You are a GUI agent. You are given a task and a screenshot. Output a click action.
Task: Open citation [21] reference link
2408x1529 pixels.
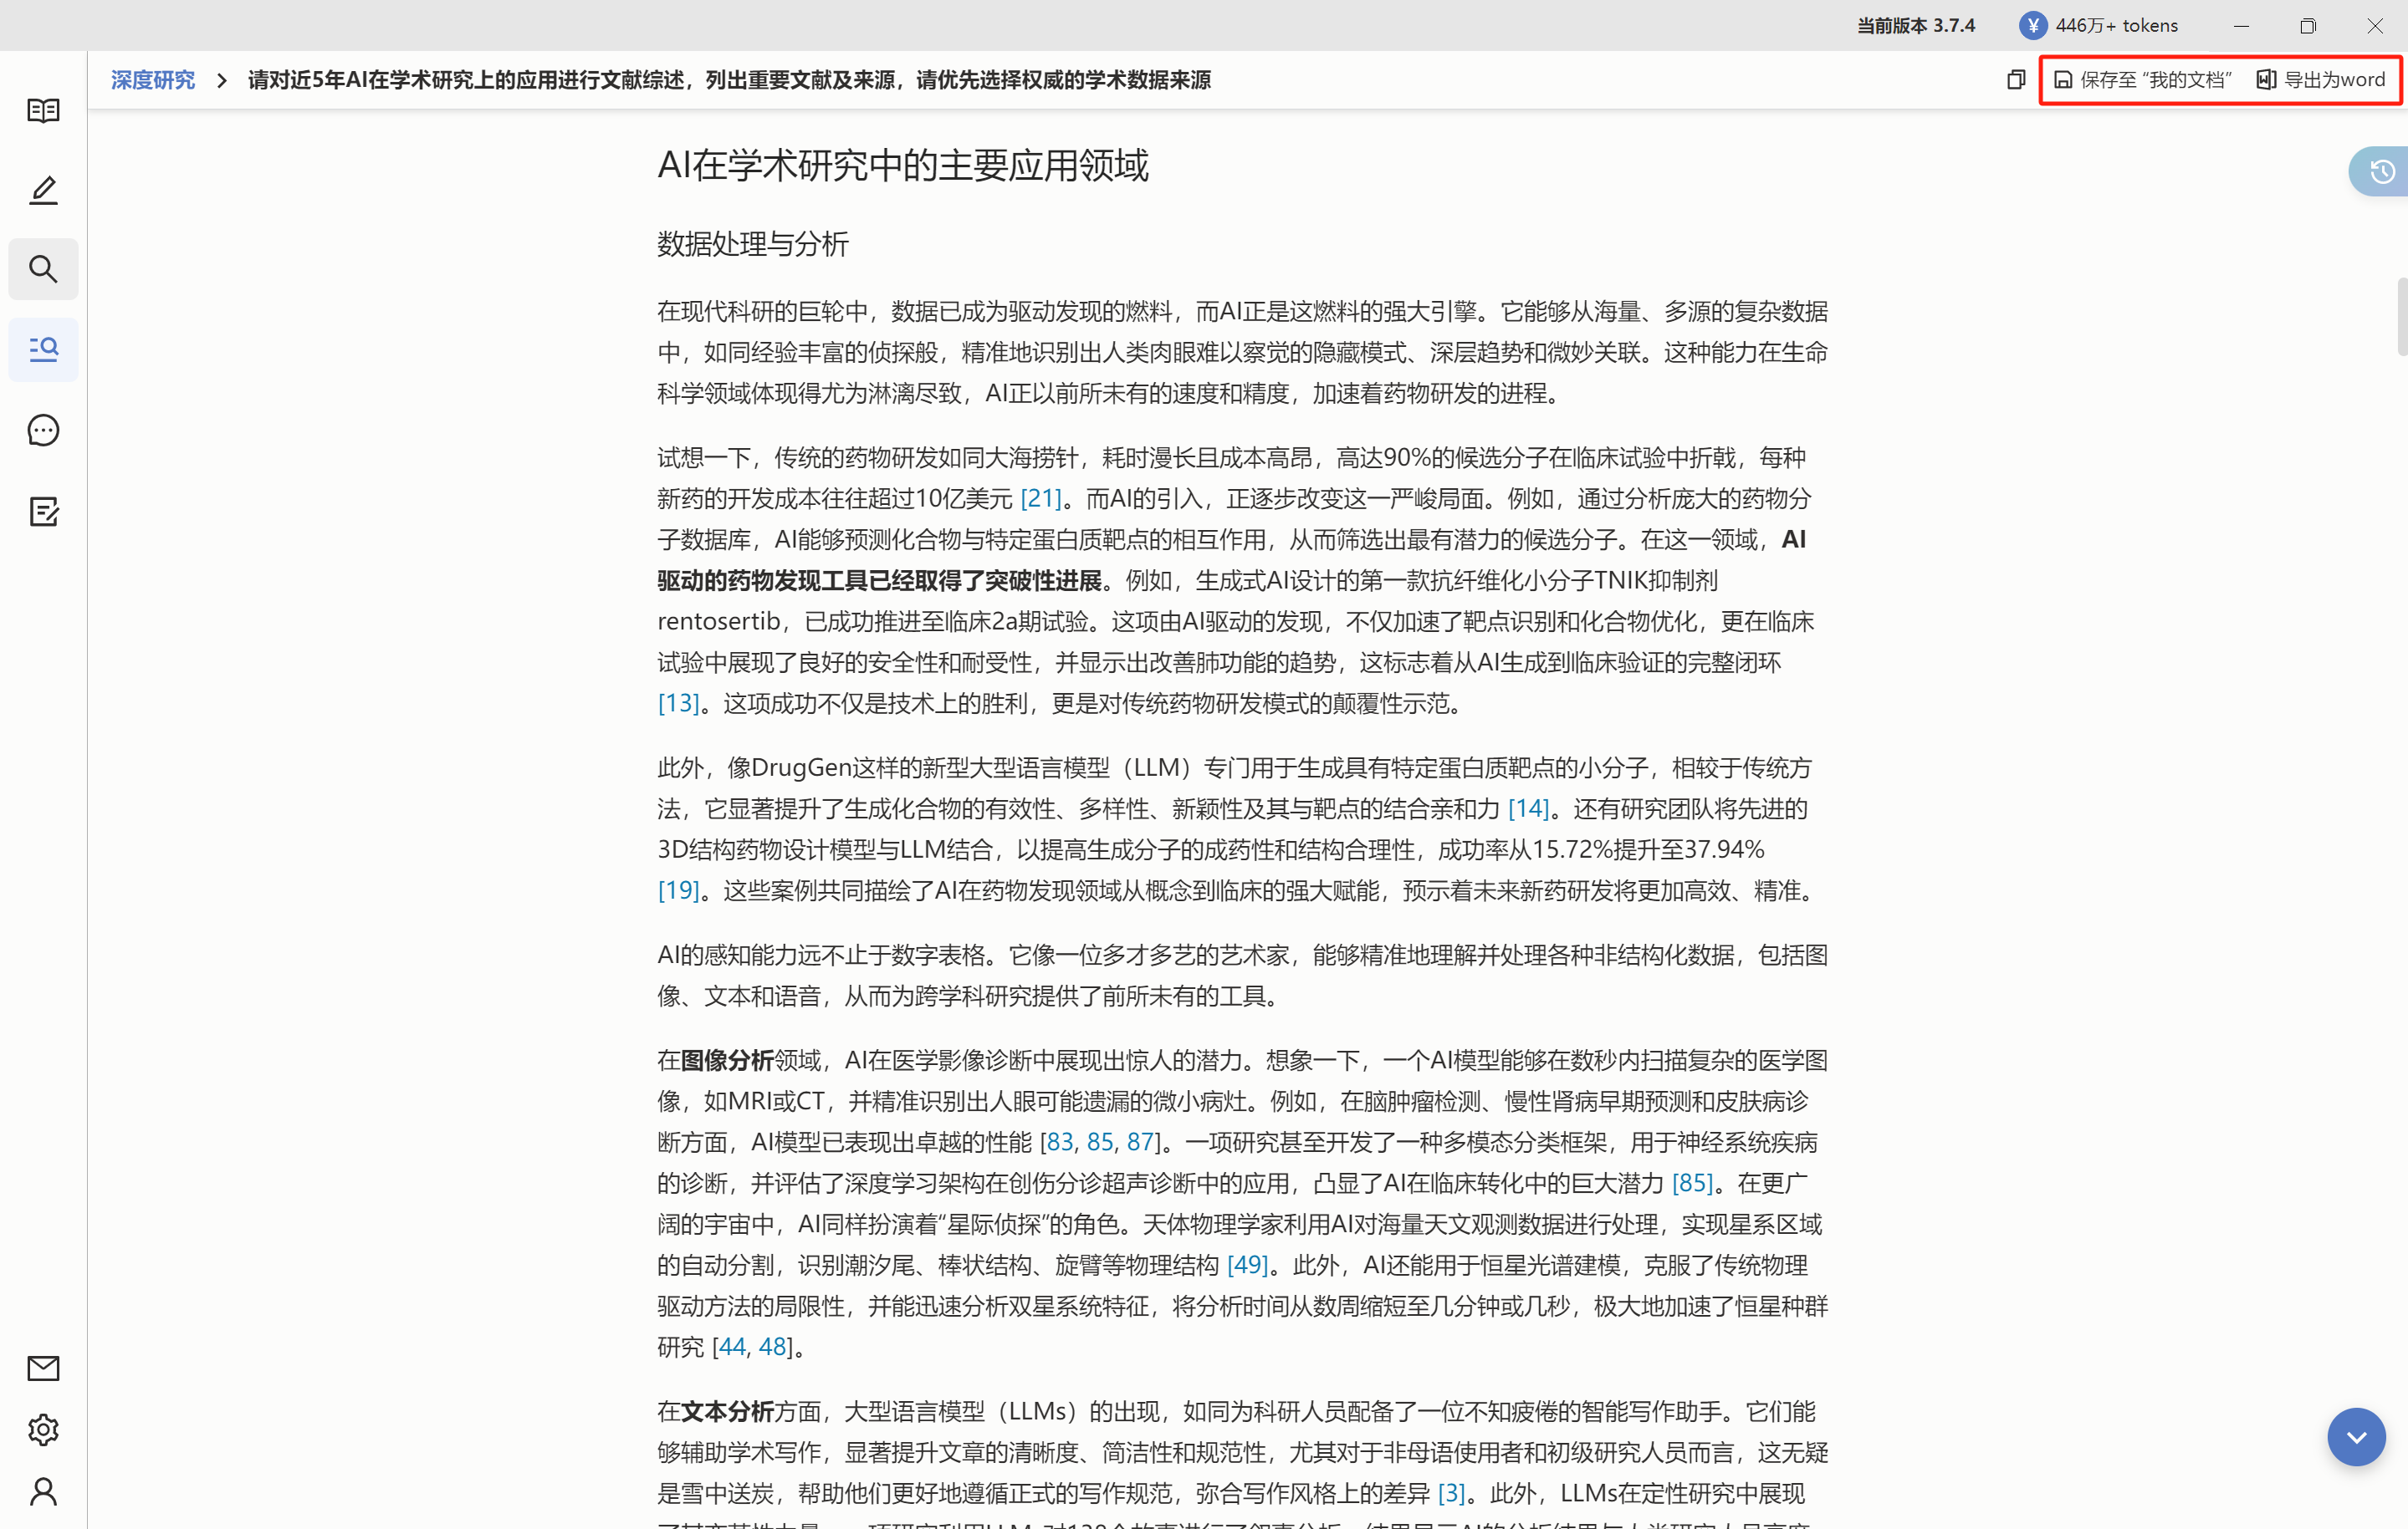pos(1040,497)
